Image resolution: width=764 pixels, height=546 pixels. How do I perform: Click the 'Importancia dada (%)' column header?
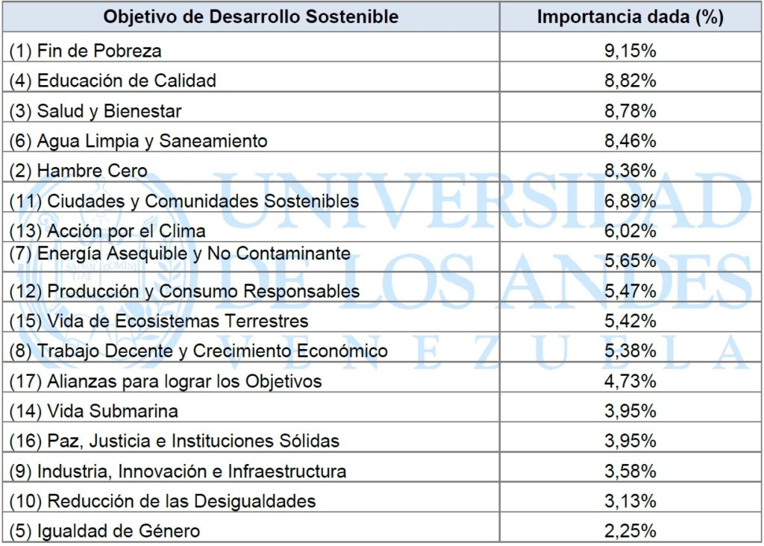tap(630, 17)
